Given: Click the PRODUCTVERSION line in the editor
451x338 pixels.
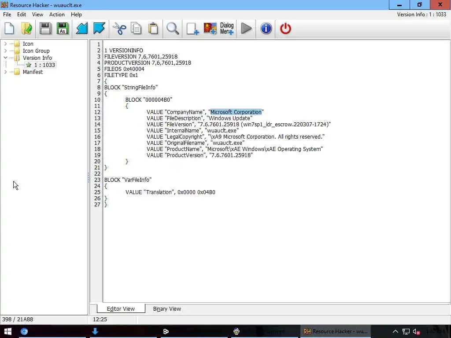Looking at the screenshot, I should click(148, 62).
